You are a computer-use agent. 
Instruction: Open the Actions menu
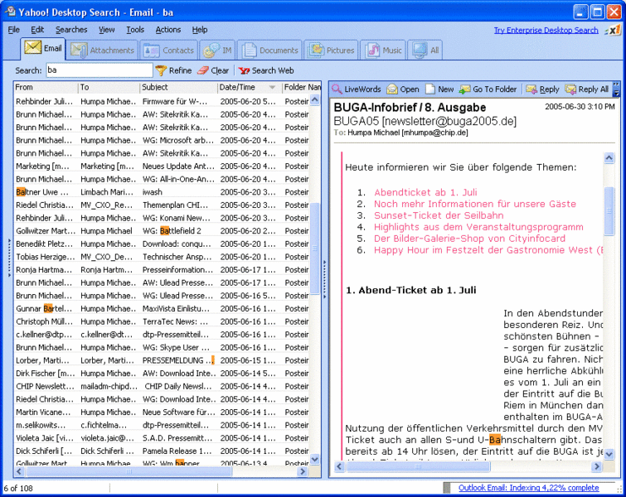tap(167, 30)
